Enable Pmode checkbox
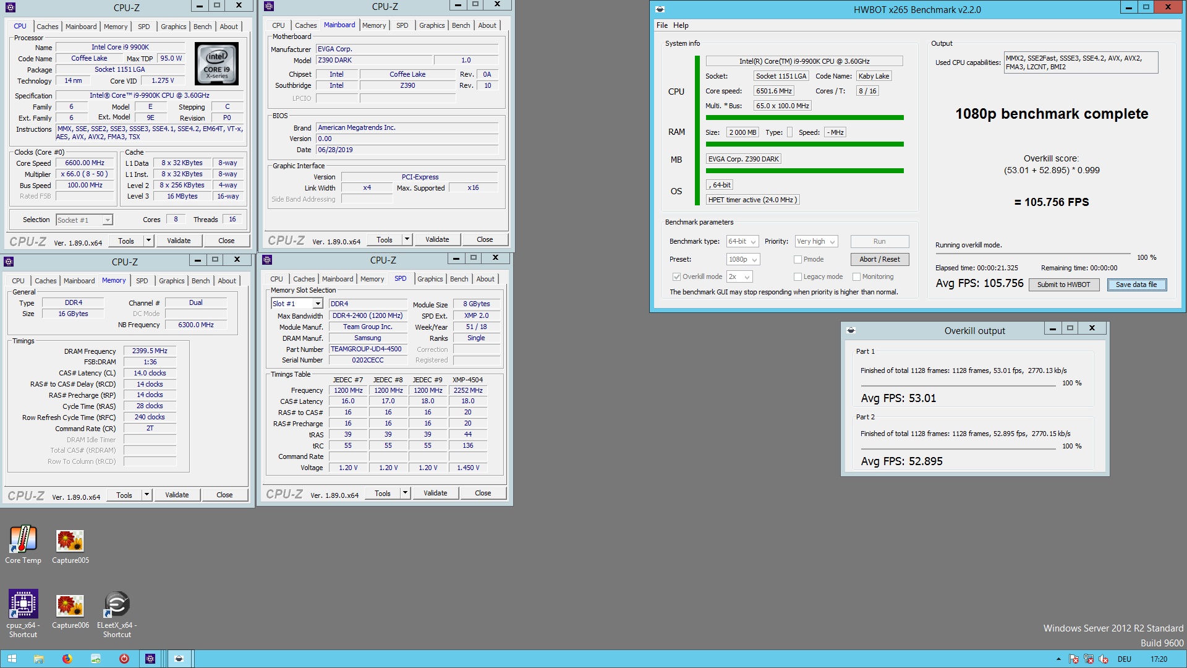1187x668 pixels. pos(798,259)
